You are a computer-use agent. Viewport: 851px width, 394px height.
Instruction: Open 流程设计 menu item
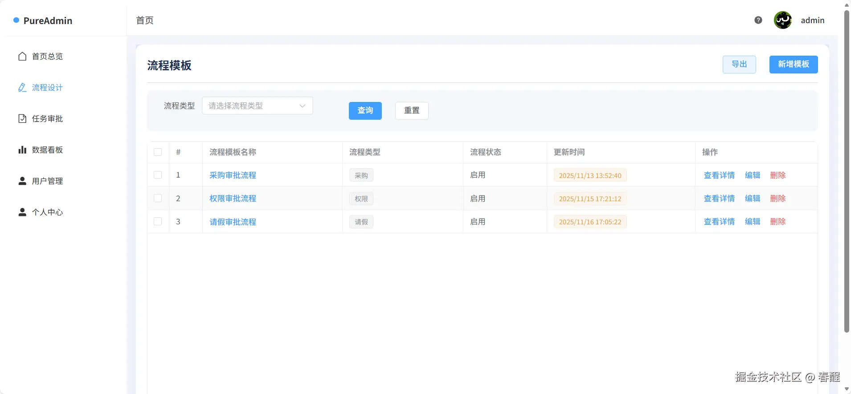47,88
